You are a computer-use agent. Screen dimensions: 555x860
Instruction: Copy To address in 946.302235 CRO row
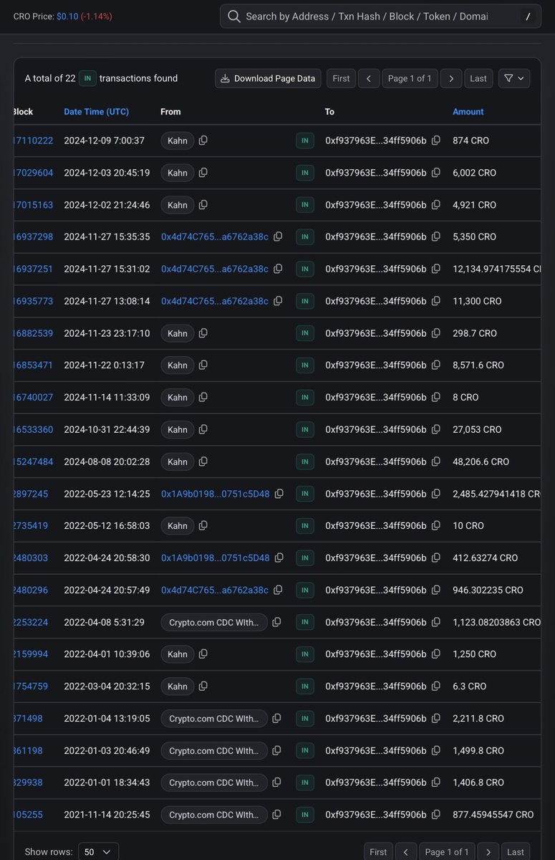pyautogui.click(x=436, y=590)
